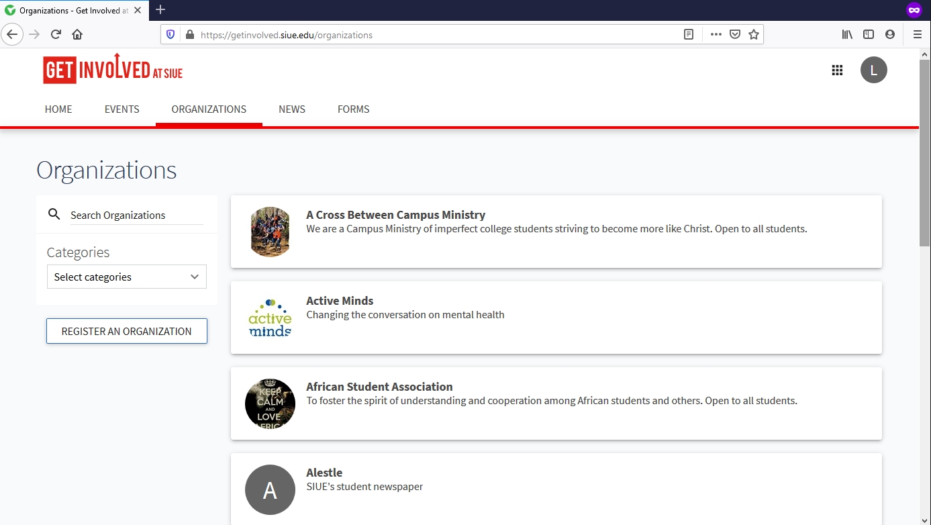Open the Forms navigation tab
This screenshot has width=931, height=525.
(354, 109)
